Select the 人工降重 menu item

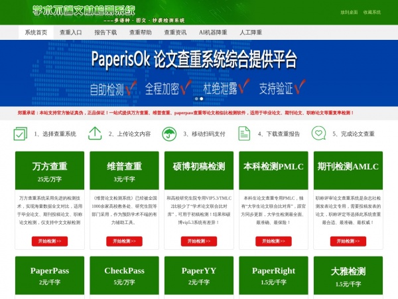(x=251, y=33)
